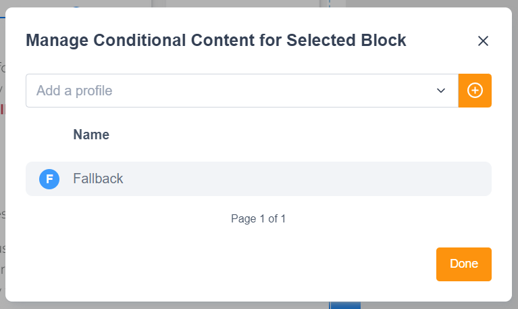Click the dialog title heading text
The height and width of the screenshot is (309, 518).
pos(216,41)
